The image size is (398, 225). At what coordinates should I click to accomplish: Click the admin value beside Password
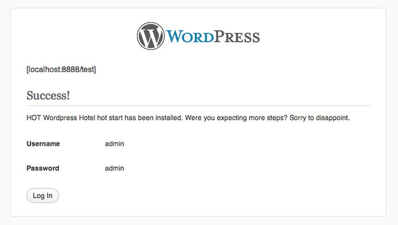(x=114, y=168)
